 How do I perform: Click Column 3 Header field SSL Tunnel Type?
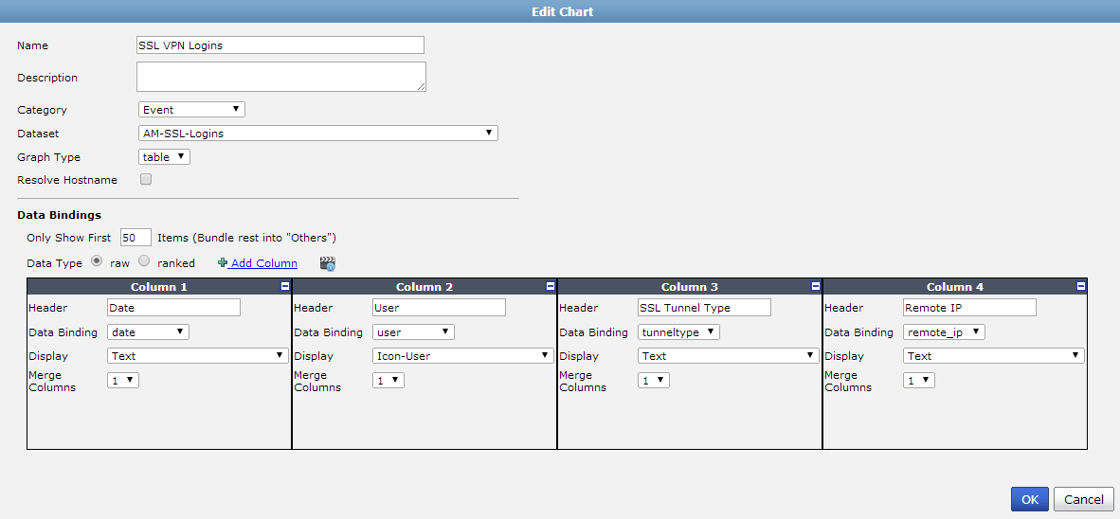pyautogui.click(x=704, y=307)
